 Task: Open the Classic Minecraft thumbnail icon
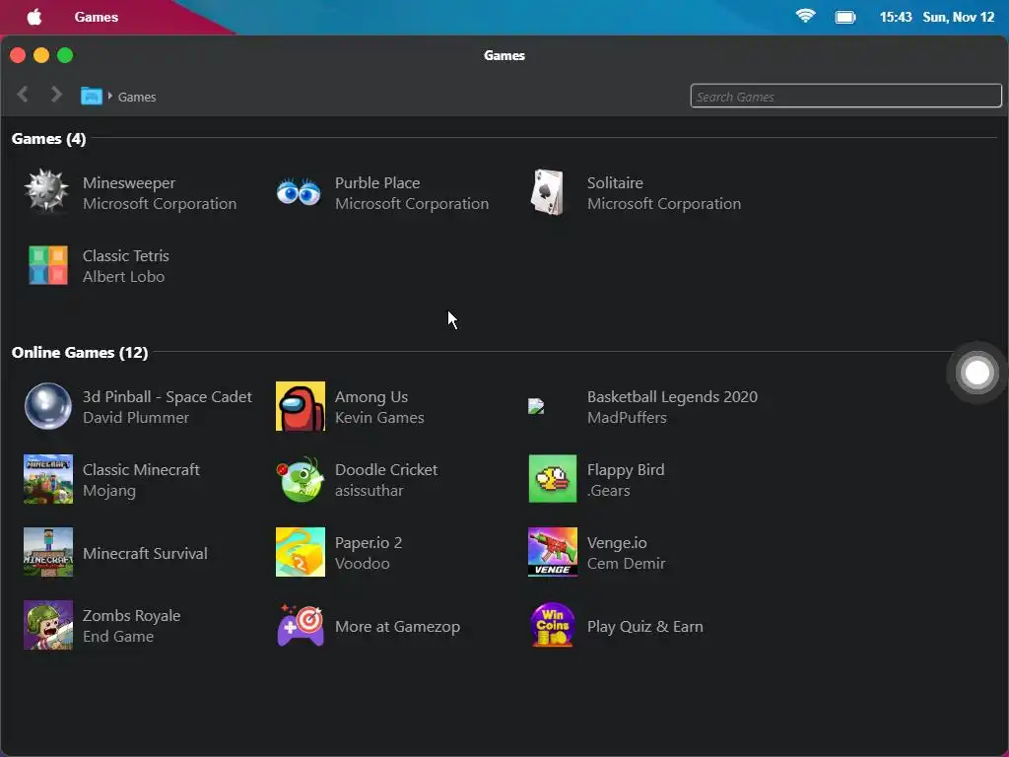[48, 479]
